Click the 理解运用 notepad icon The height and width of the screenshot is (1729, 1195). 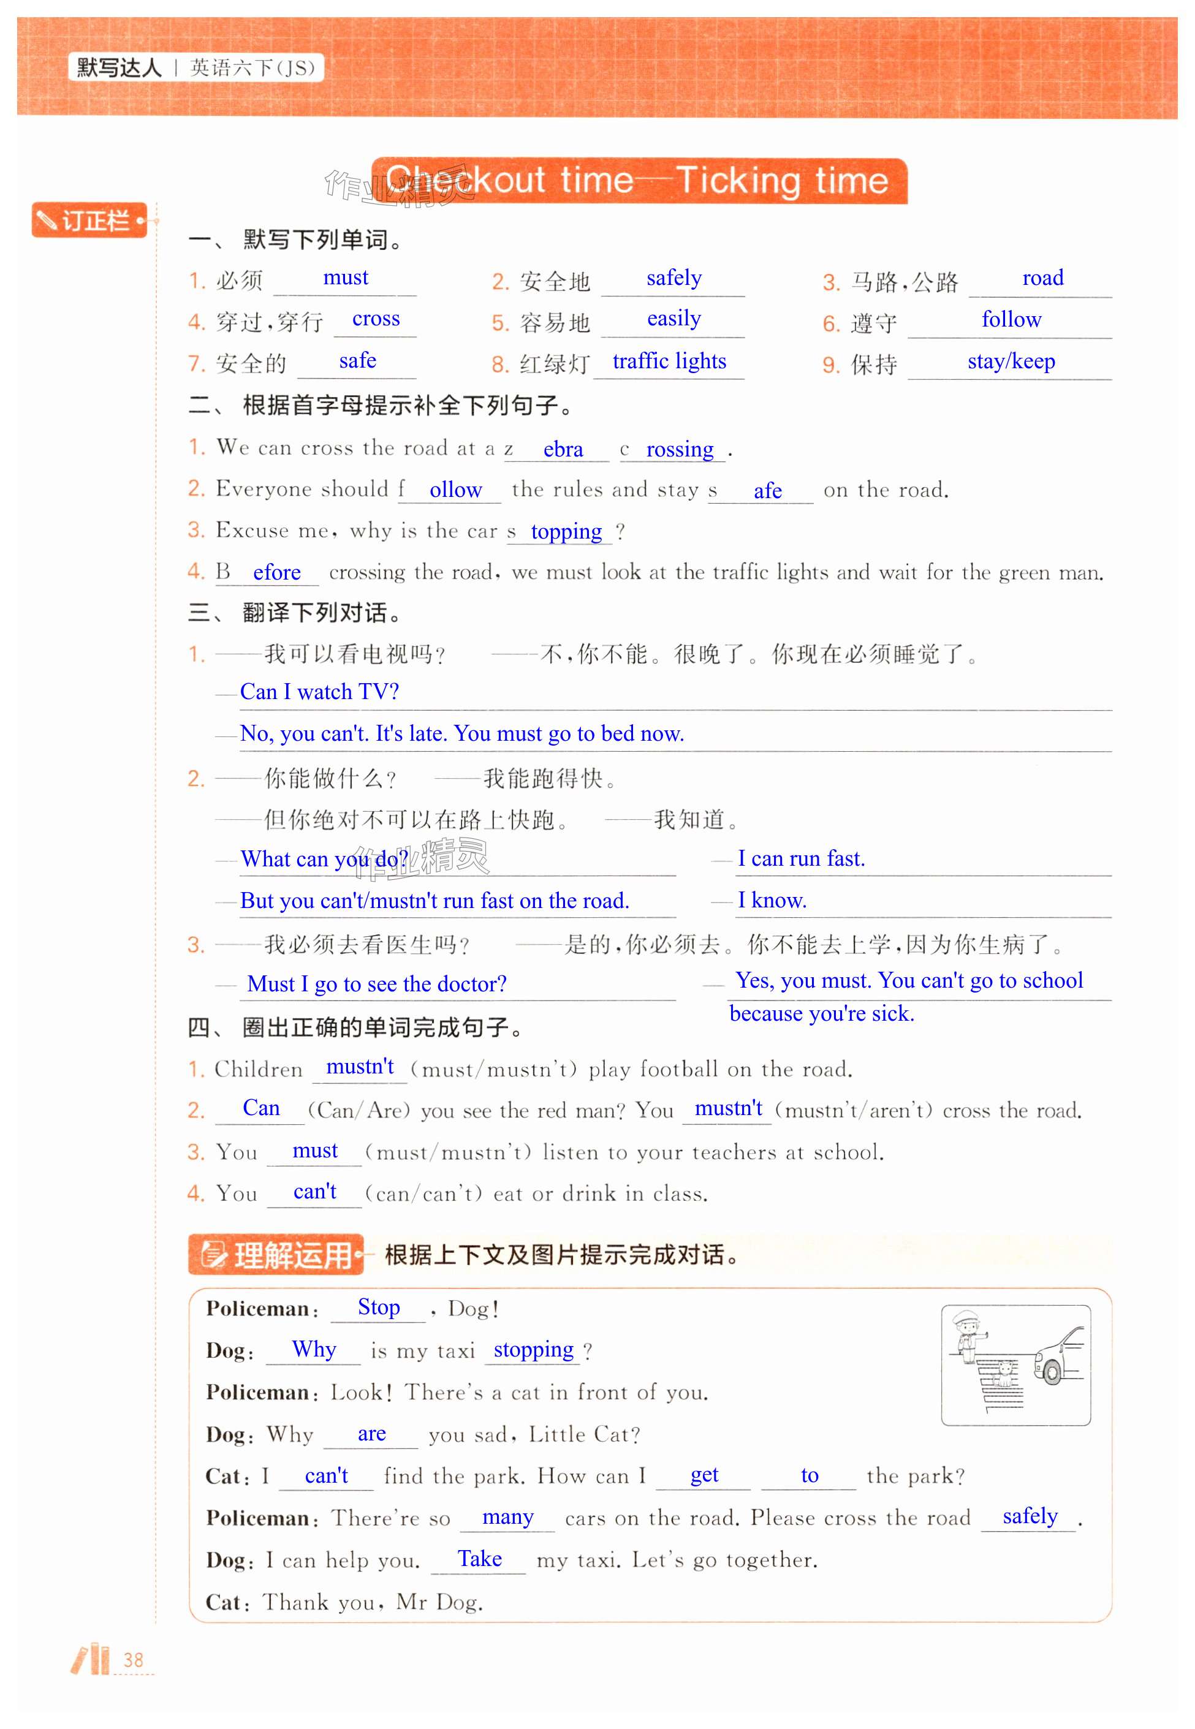point(213,1255)
